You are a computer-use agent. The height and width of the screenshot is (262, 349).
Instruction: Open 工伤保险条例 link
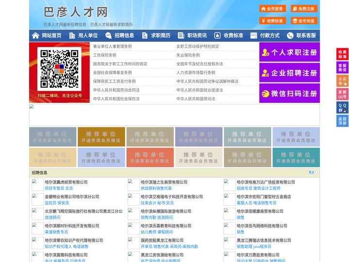tap(105, 55)
